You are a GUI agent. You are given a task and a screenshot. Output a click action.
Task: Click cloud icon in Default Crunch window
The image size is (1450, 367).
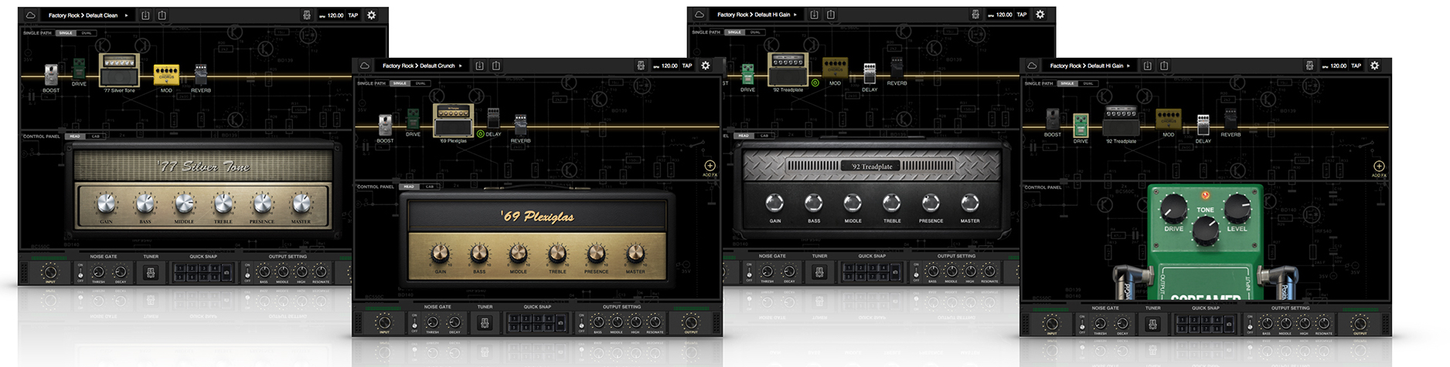(365, 66)
